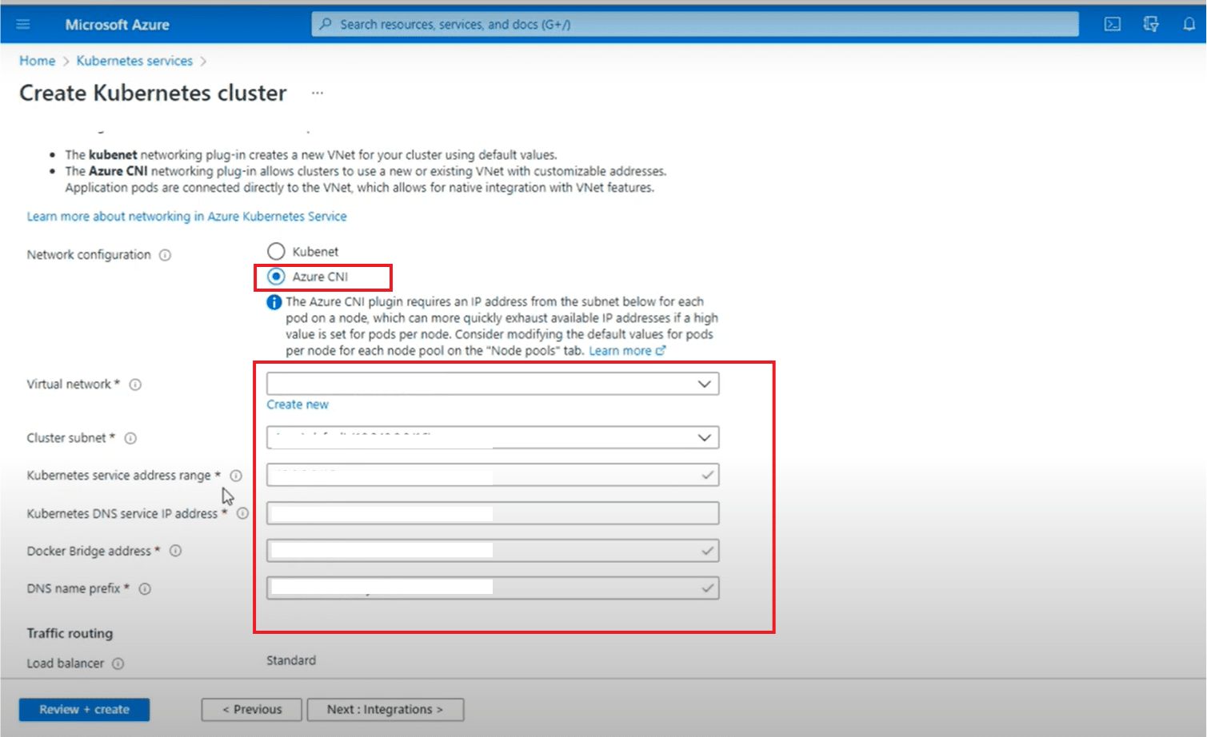This screenshot has height=737, width=1207.
Task: Show info for Kubernetes service address range
Action: (x=236, y=476)
